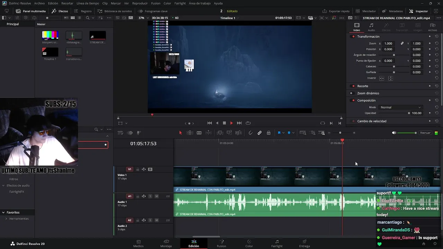The image size is (443, 249).
Task: Expand the Favoritos section
Action: 3,212
